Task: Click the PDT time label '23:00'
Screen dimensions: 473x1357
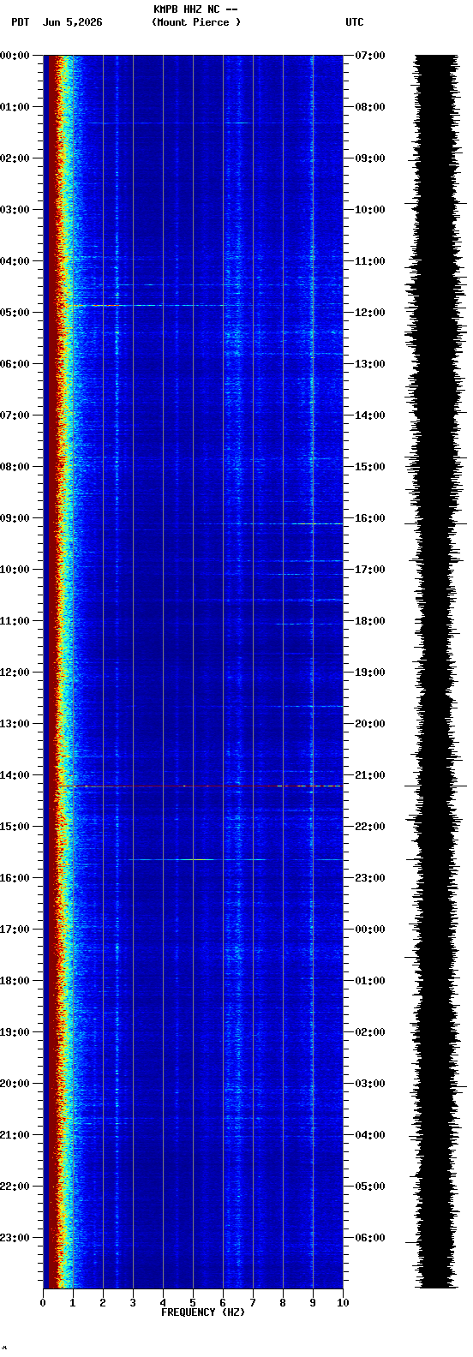Action: (15, 1238)
